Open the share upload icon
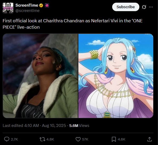Image resolution: width=158 pixels, height=145 pixels. click(149, 139)
